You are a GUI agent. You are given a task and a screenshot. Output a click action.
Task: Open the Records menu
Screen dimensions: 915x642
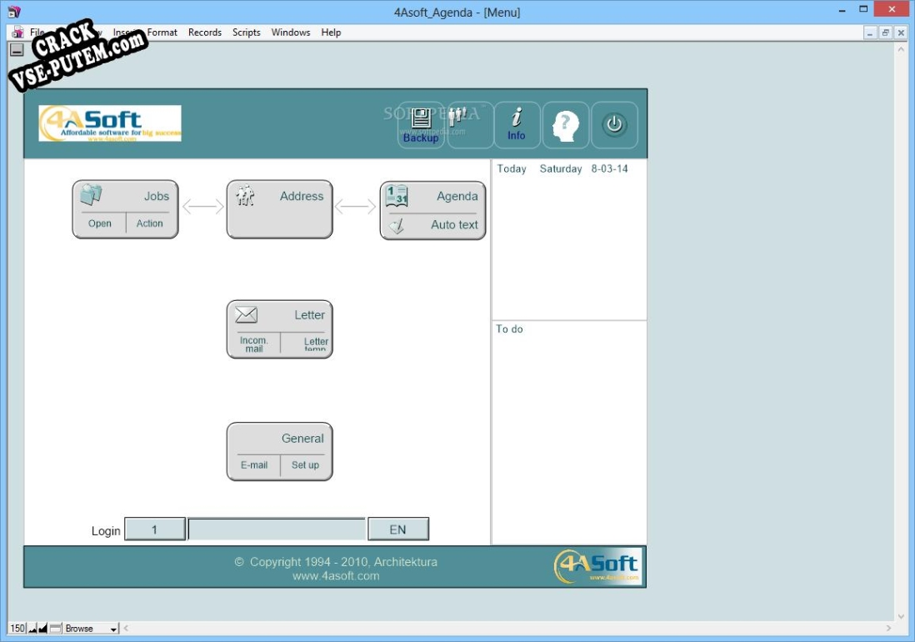click(x=204, y=33)
